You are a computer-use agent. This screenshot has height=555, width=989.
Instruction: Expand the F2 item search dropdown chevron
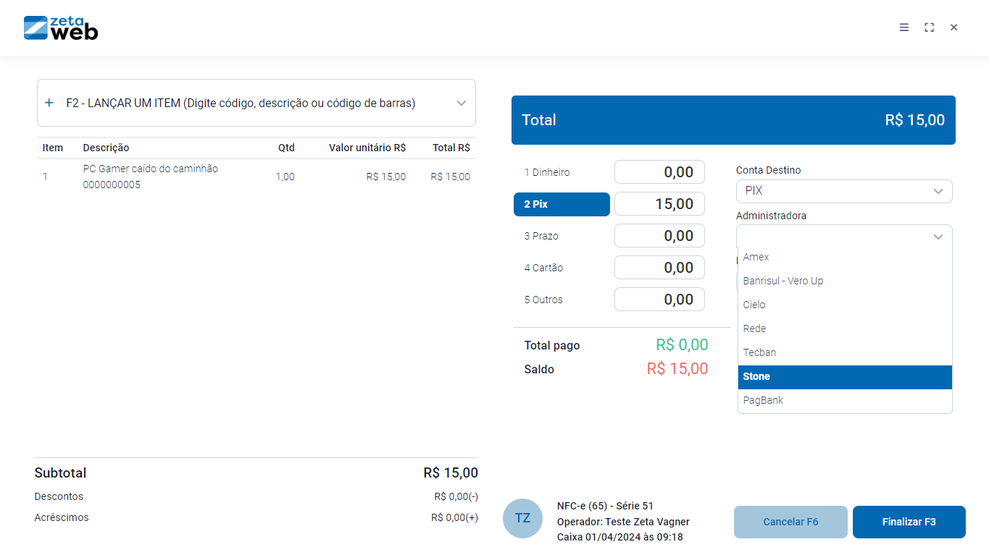tap(461, 103)
